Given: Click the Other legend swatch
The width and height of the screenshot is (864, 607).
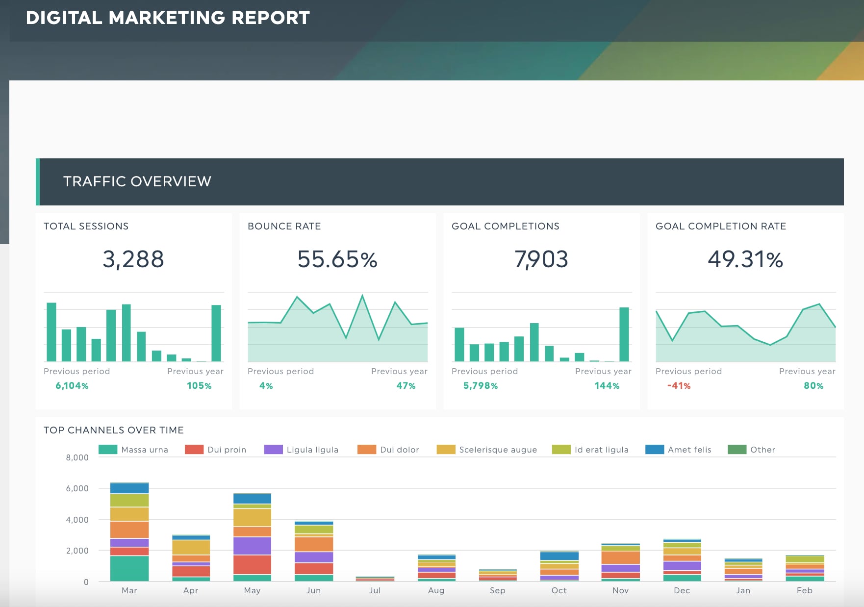Looking at the screenshot, I should tap(737, 450).
